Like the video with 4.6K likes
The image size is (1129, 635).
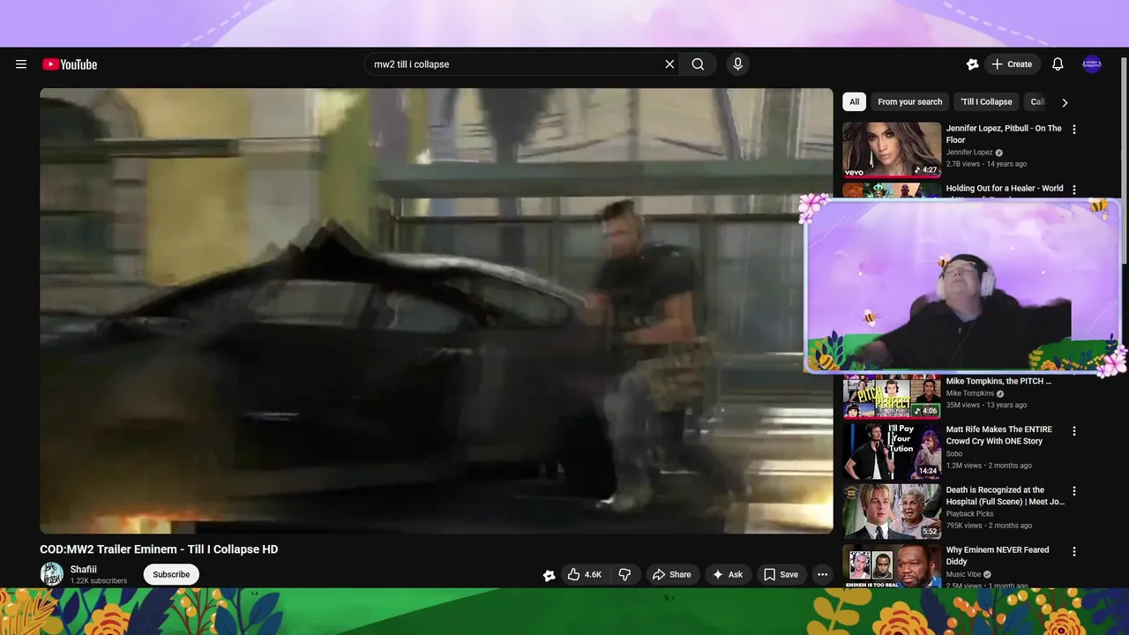click(585, 574)
